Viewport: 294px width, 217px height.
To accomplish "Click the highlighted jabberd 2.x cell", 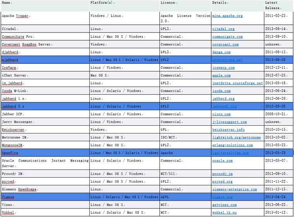I will [45, 106].
